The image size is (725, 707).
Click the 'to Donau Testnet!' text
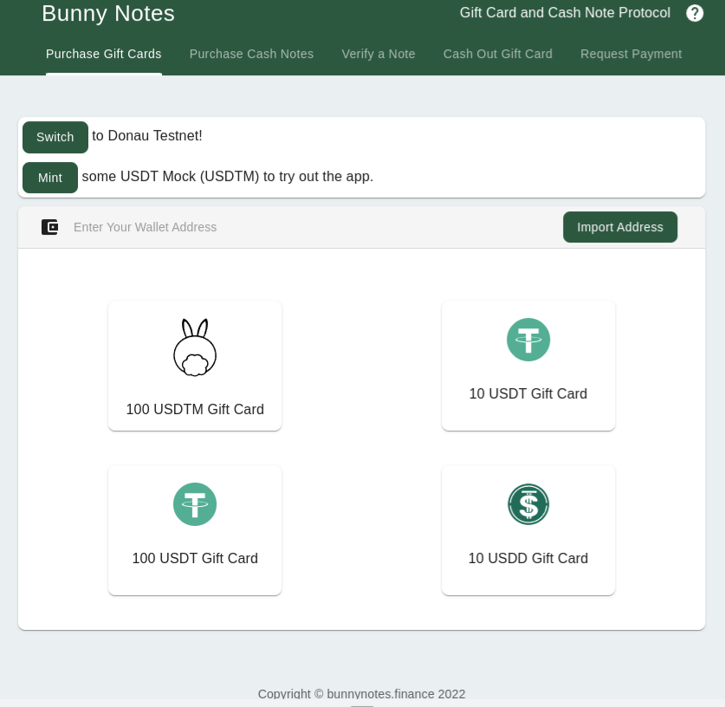click(x=147, y=135)
